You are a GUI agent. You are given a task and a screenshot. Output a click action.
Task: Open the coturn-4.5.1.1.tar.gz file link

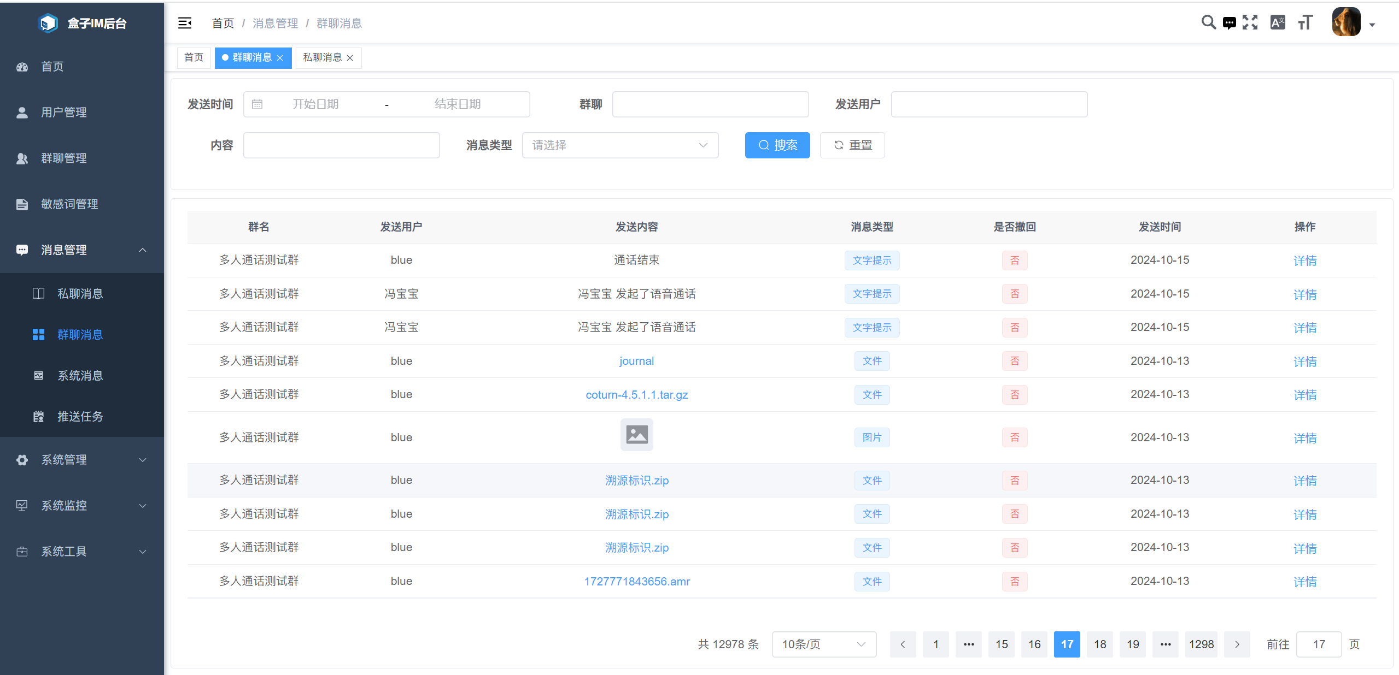coord(636,394)
